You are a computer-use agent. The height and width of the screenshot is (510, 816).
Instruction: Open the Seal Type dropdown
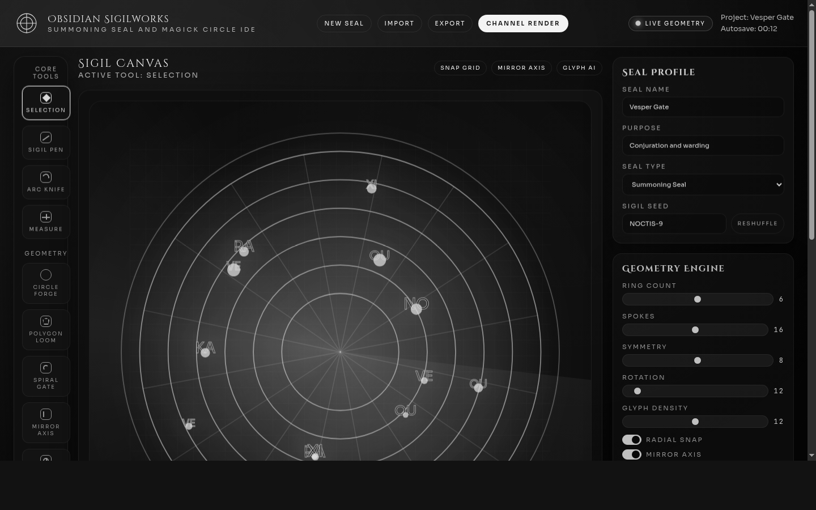(x=703, y=185)
